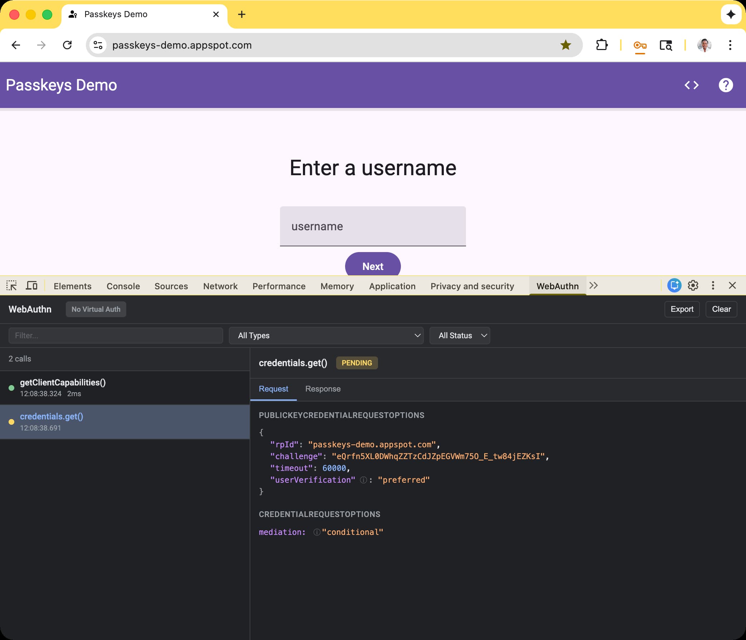Toggle the device emulation toolbar

[x=32, y=285]
